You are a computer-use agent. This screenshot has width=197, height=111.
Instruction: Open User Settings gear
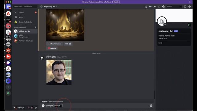click(36, 108)
